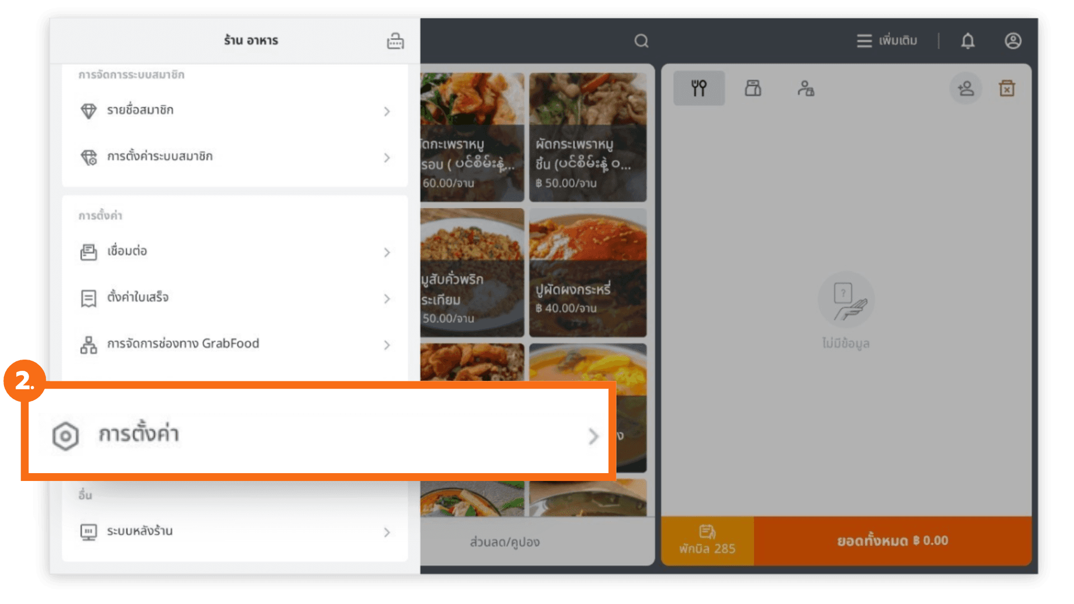The image size is (1074, 604).
Task: Expand ตั้งค่าใบเสร็จ chevron arrow
Action: click(x=387, y=299)
